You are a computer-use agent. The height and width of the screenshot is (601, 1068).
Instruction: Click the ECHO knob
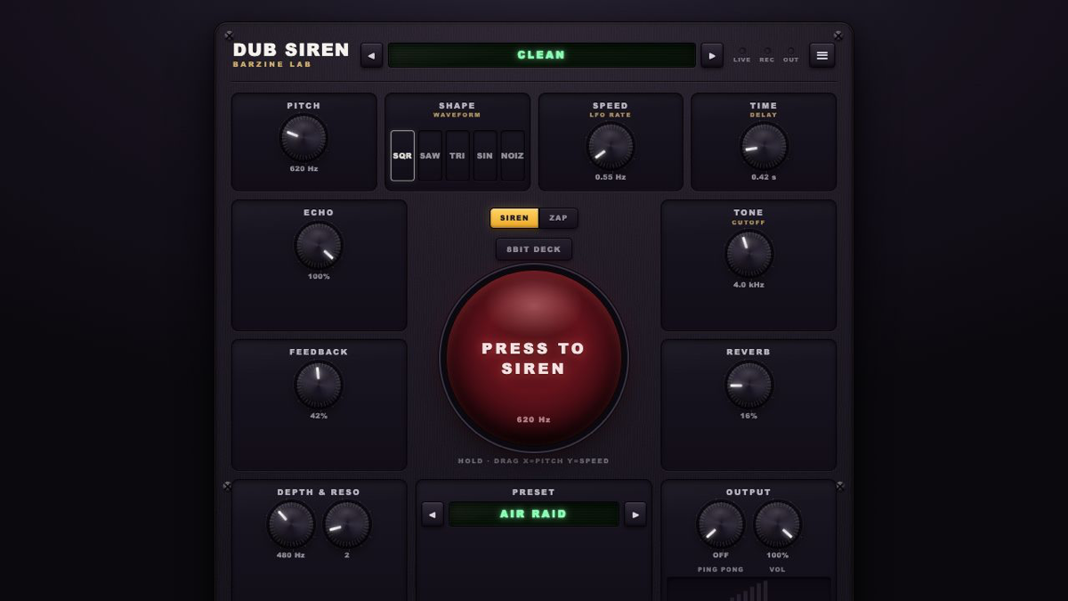[319, 246]
